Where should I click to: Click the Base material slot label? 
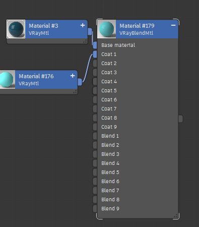[118, 45]
